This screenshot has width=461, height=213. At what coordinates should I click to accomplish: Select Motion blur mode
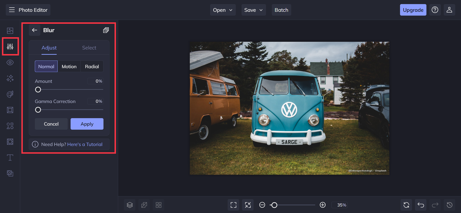69,66
